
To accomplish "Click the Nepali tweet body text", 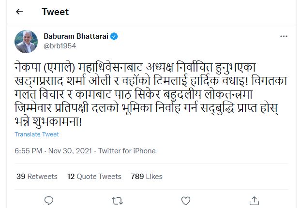I will click(150, 94).
